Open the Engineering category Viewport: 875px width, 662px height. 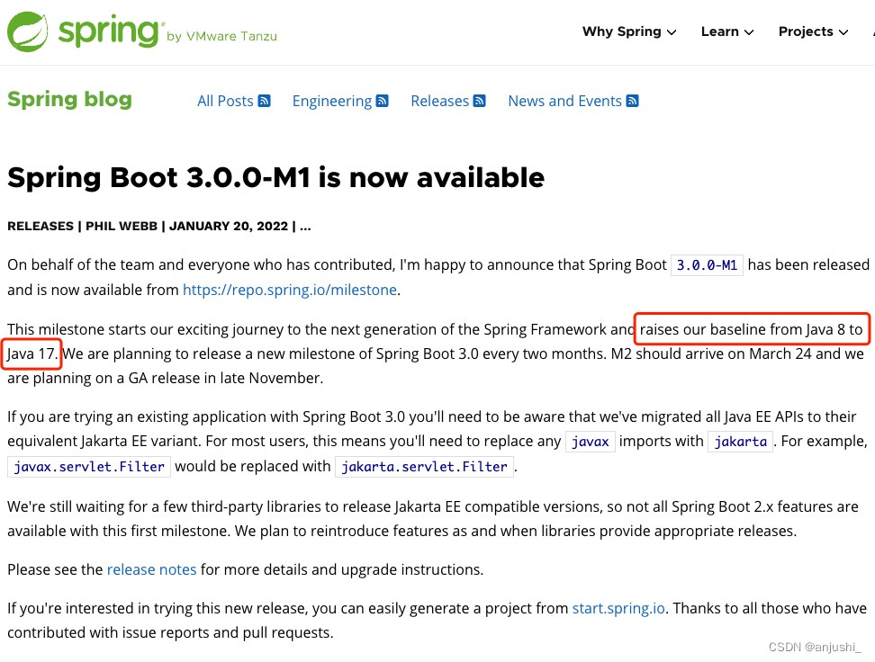point(332,101)
